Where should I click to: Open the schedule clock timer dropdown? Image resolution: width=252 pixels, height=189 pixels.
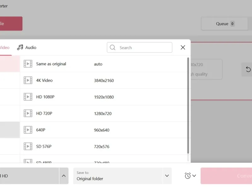(190, 176)
